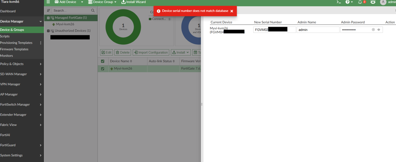Collapse Unauthorized Devices tree group
Viewport: 396px width, 162px height.
[x=48, y=31]
